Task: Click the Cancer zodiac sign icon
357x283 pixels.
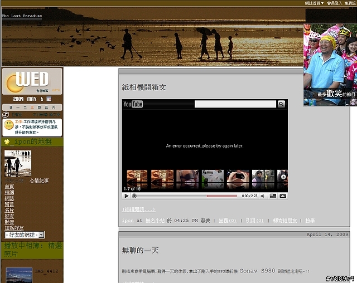Action: [6, 115]
